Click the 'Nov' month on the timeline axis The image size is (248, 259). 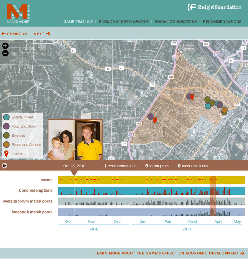(x=91, y=221)
